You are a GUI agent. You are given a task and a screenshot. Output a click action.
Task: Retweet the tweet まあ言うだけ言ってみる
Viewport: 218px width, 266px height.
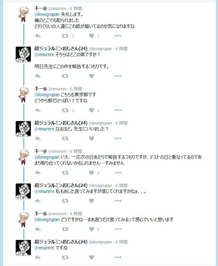click(65, 229)
